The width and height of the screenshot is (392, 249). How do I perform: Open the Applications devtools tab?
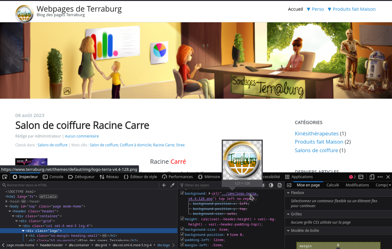point(299,177)
